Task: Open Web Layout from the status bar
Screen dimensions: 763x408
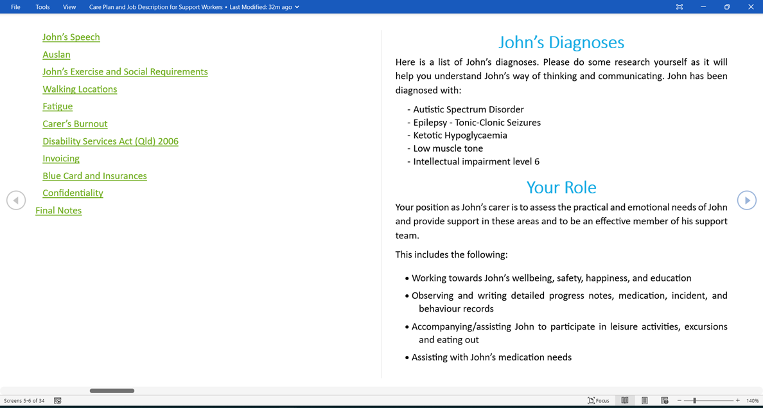Action: [664, 400]
